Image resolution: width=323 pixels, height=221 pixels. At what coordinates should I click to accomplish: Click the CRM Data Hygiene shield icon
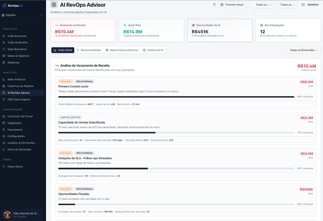click(x=4, y=99)
